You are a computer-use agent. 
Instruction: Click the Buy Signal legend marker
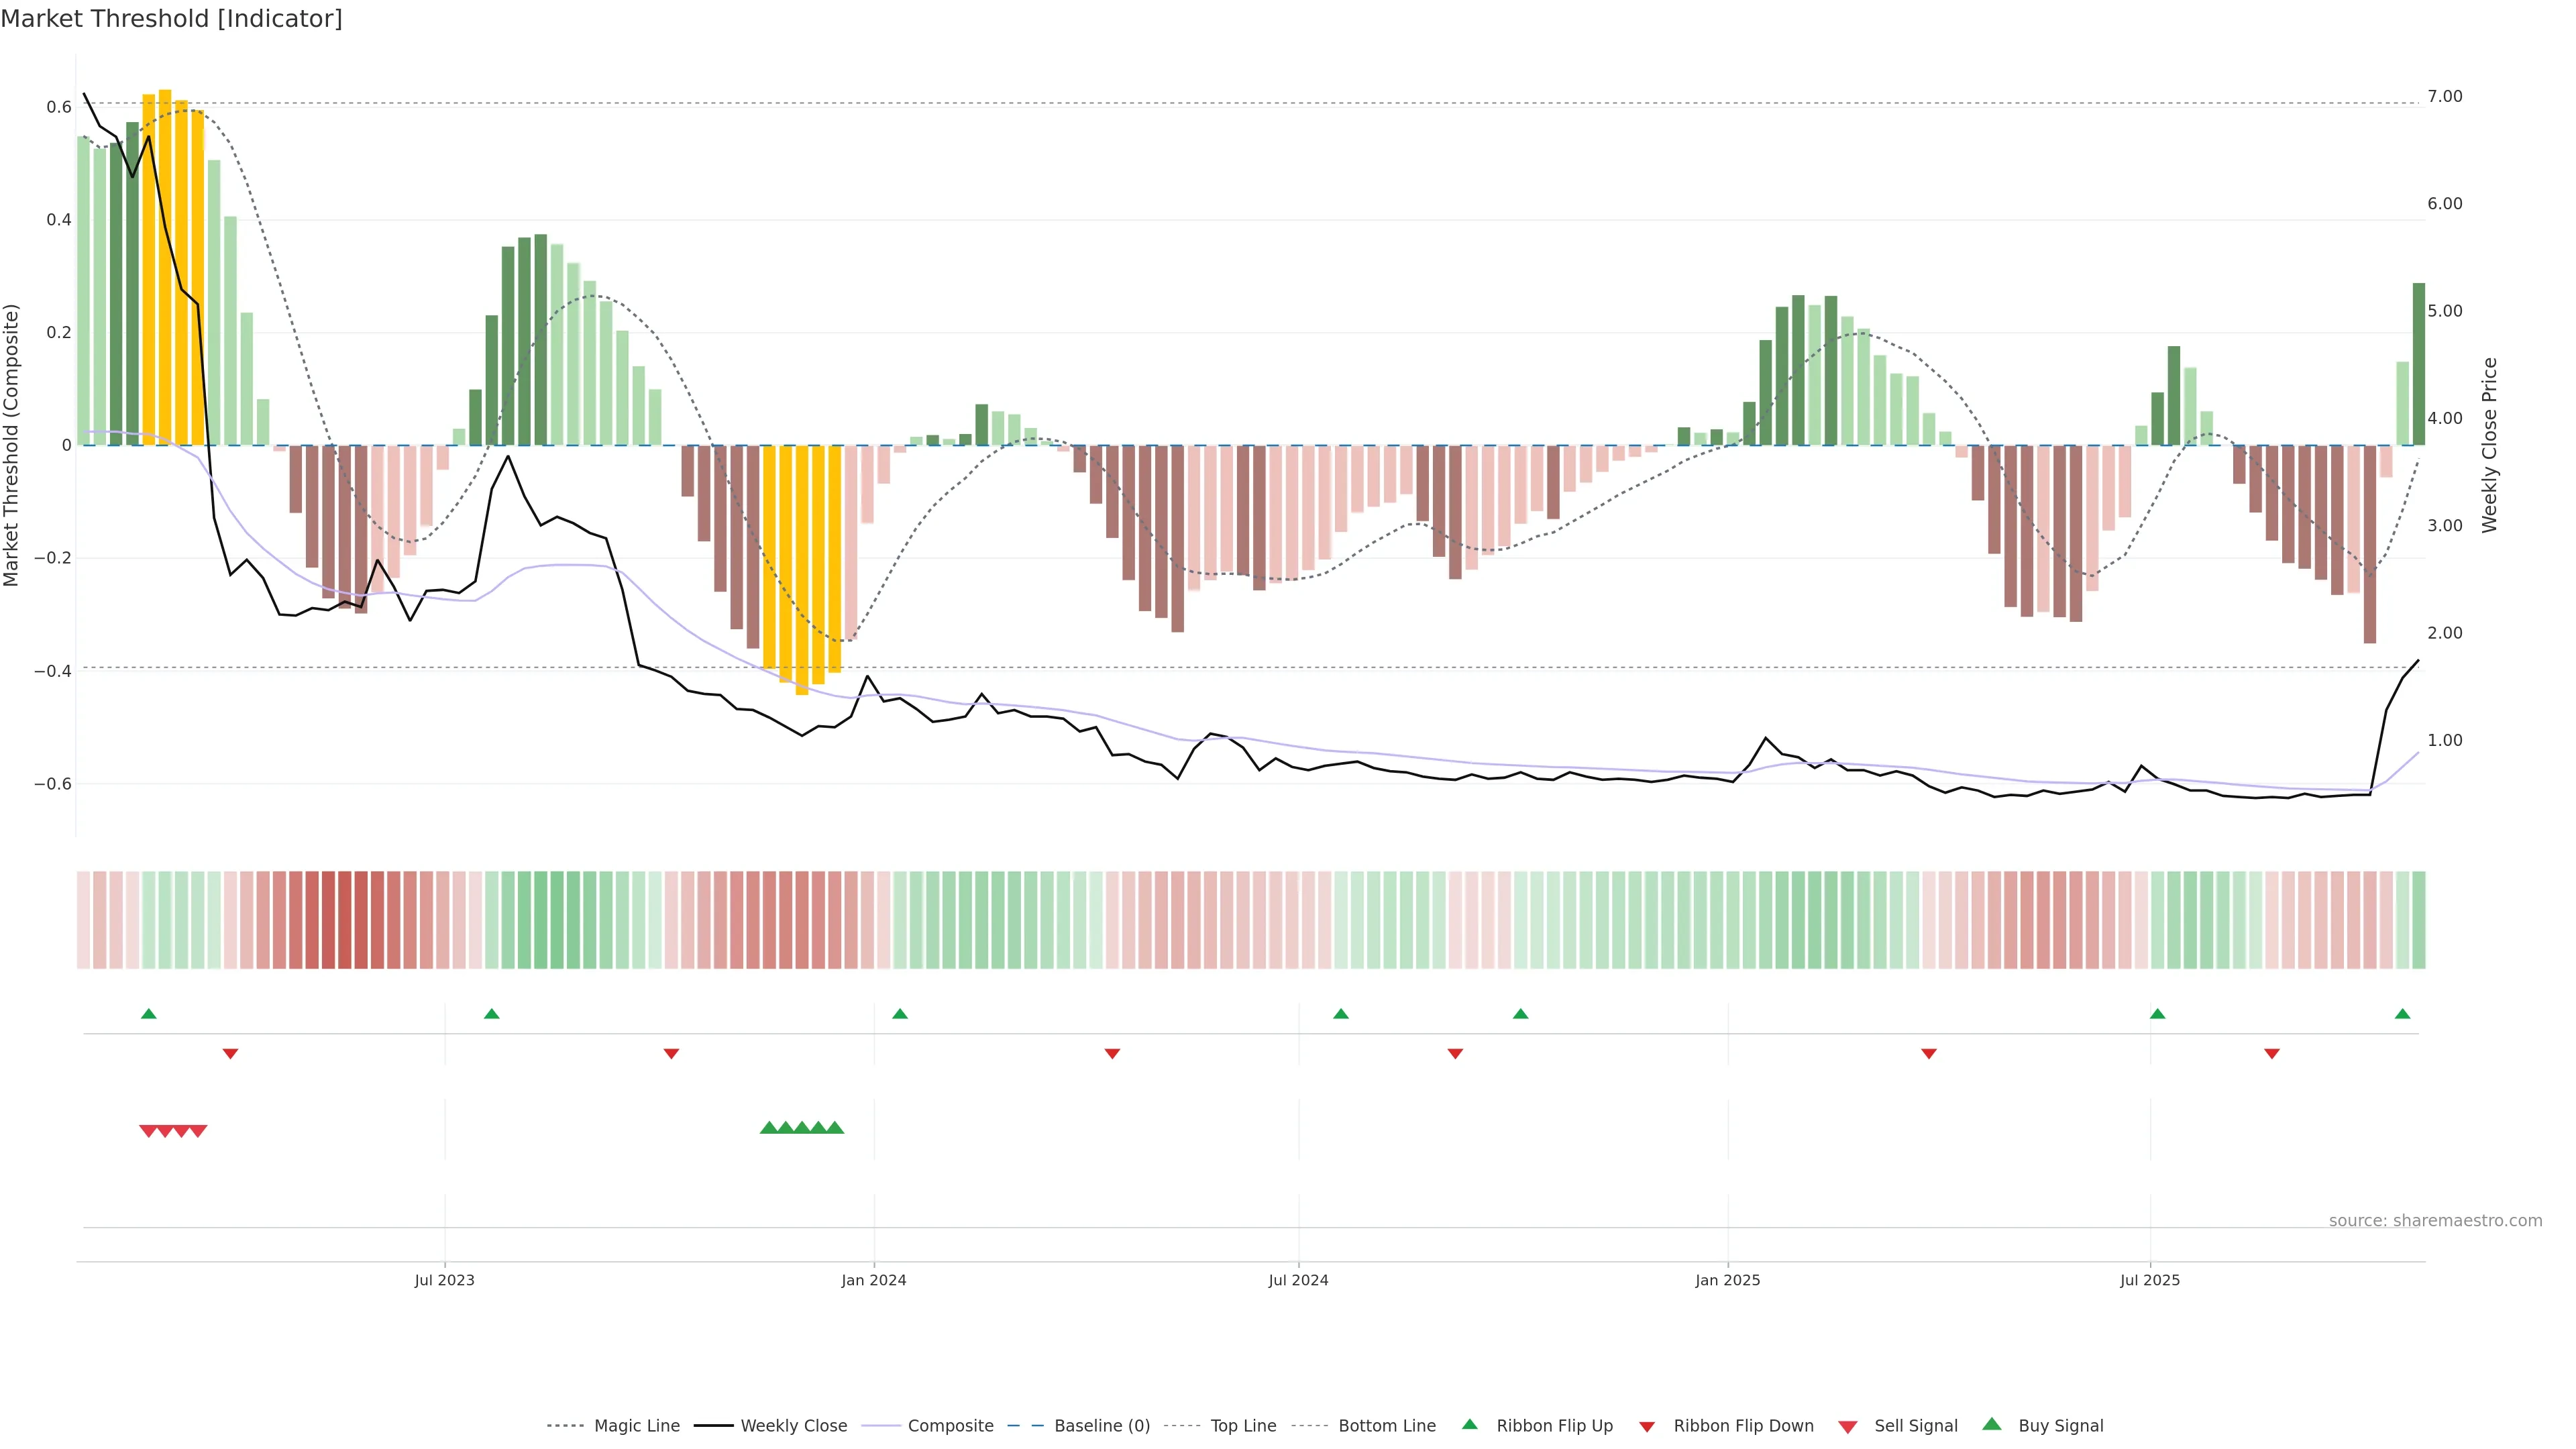(x=1992, y=1424)
